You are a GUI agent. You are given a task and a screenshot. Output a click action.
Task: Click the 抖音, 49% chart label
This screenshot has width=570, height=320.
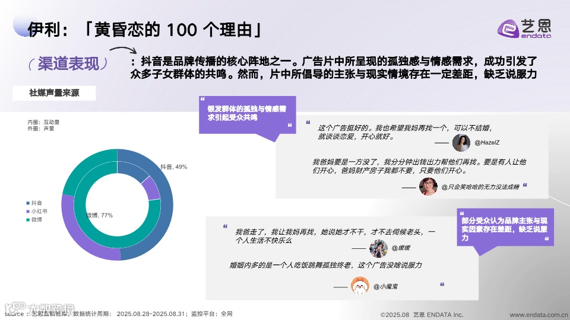point(174,167)
